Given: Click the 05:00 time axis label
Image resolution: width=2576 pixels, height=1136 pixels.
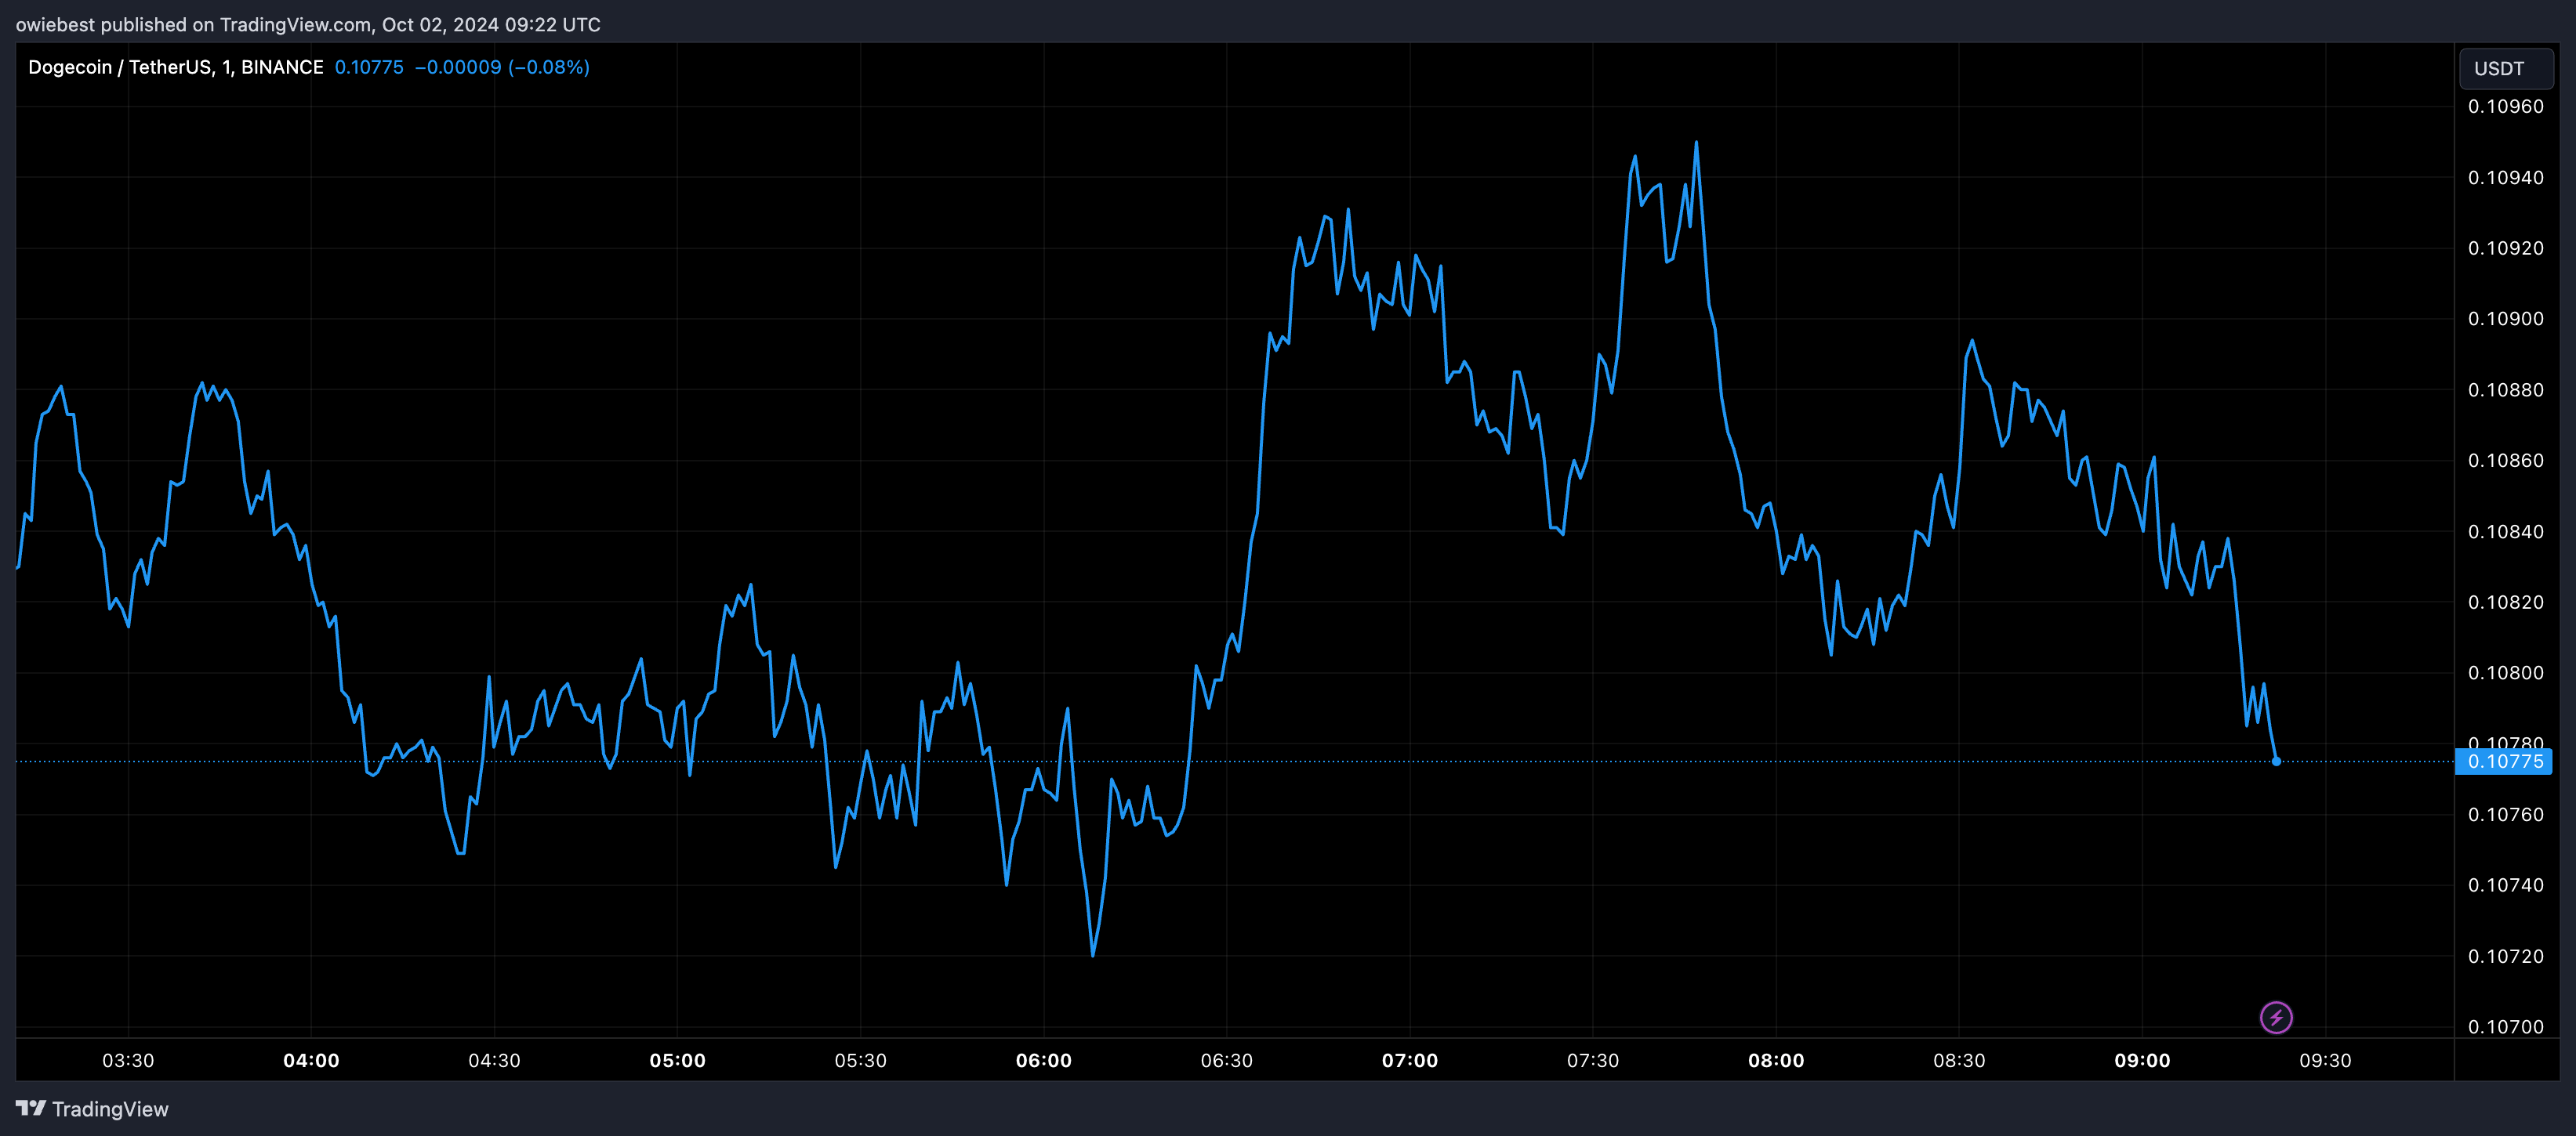Looking at the screenshot, I should coord(677,1060).
